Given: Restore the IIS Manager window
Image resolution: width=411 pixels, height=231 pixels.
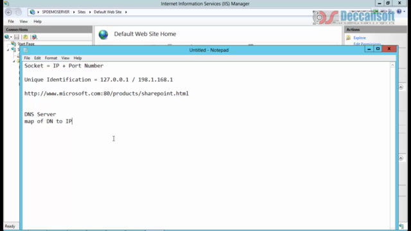Looking at the screenshot, I should tap(388, 3).
